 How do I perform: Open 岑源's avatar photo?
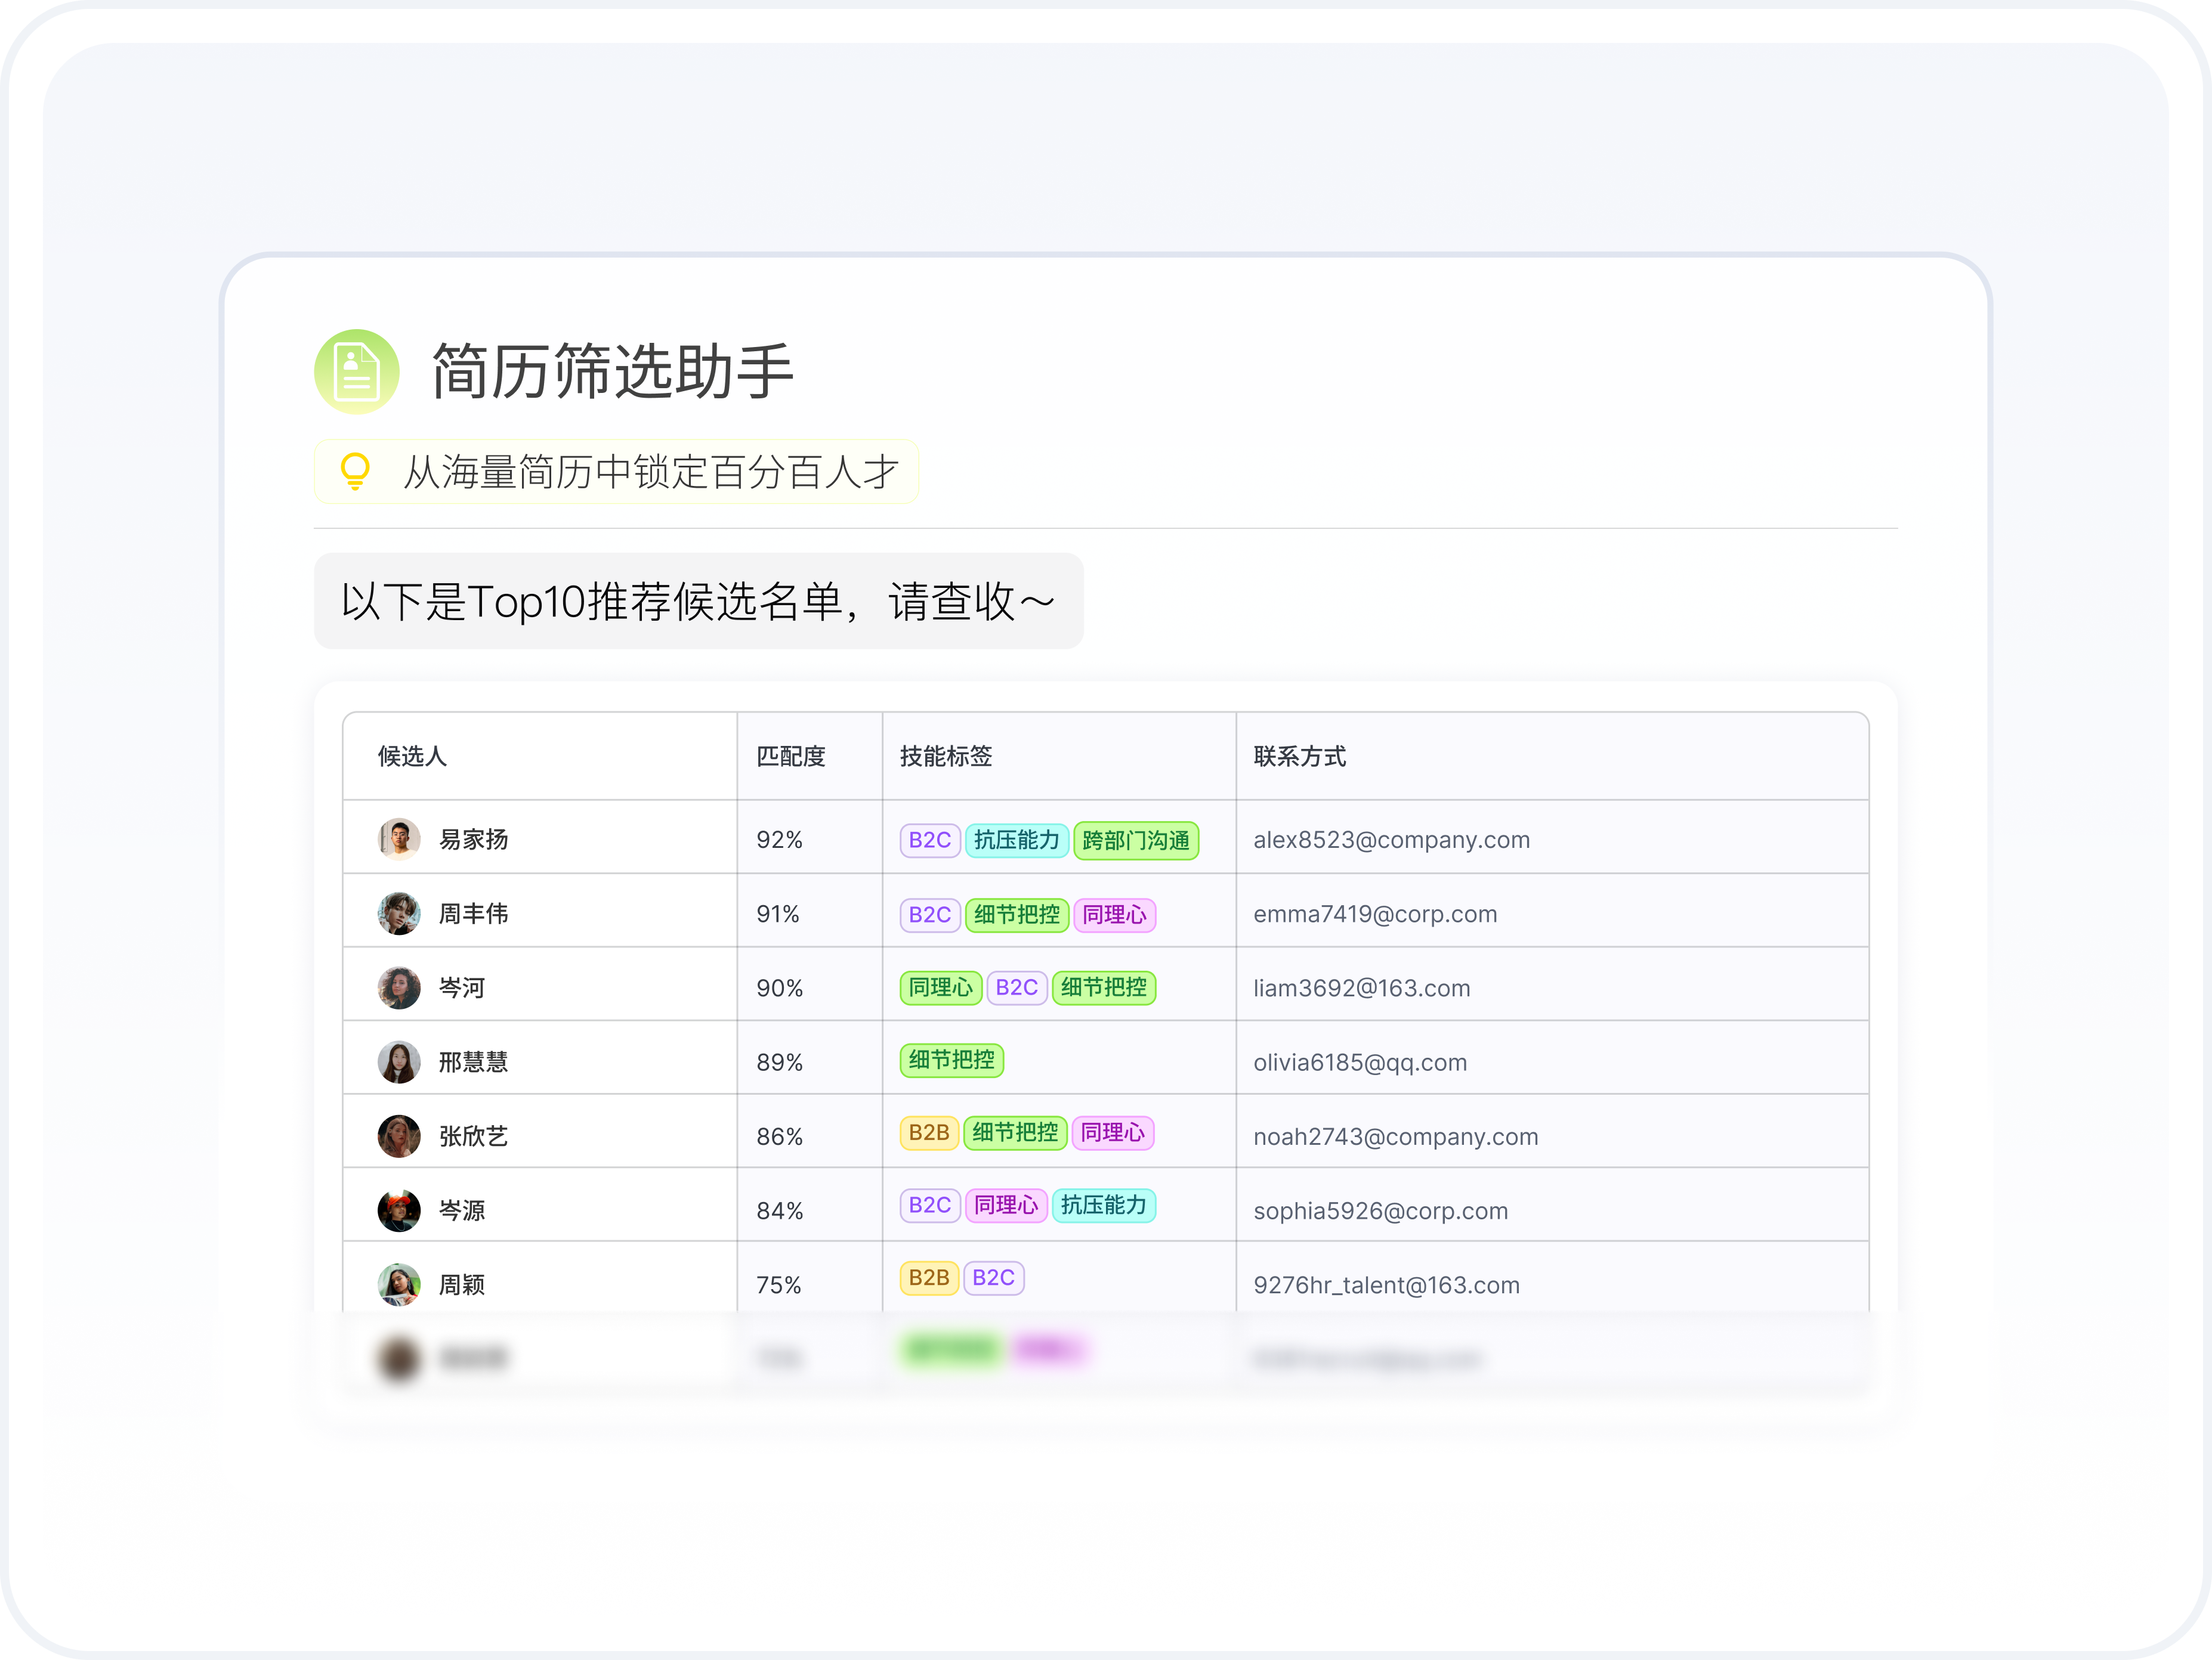tap(399, 1210)
